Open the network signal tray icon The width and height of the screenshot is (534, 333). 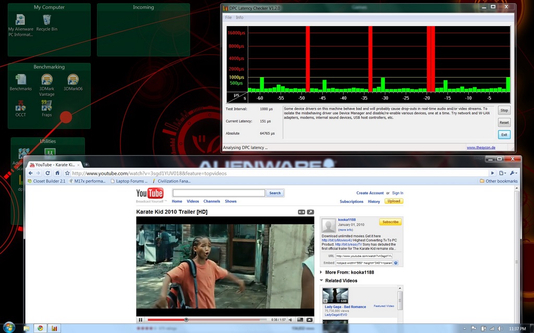[x=492, y=329]
